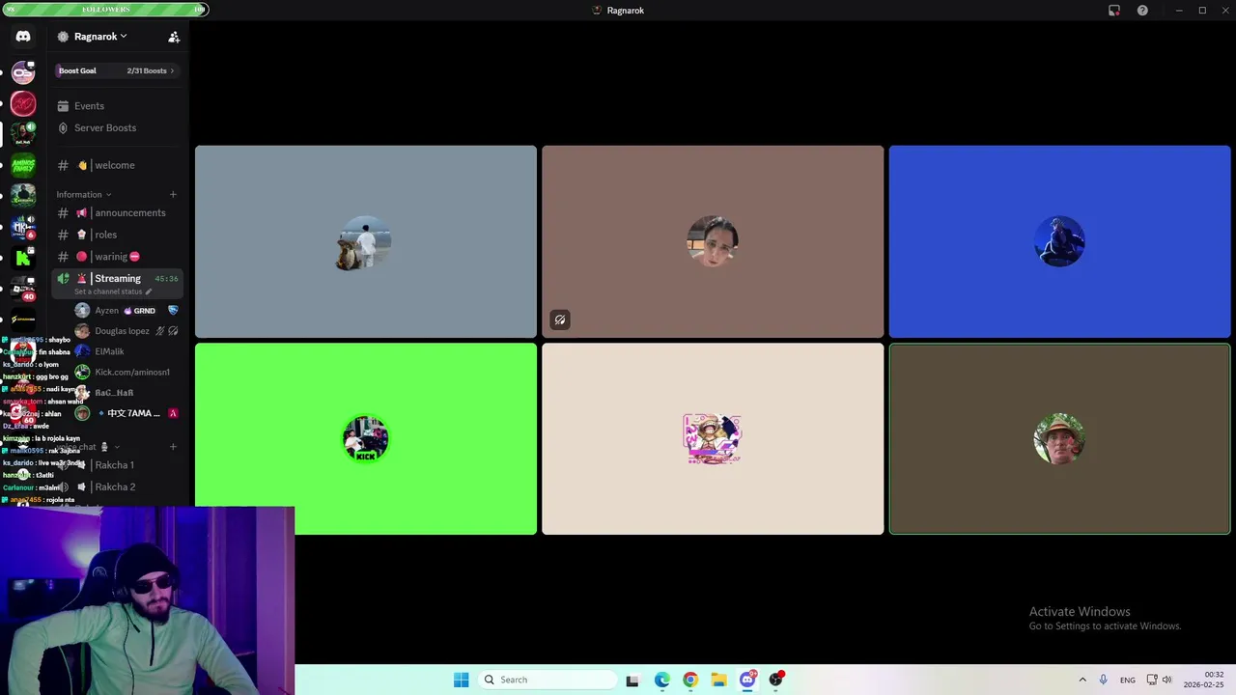The image size is (1236, 695).
Task: Launch Microsoft Edge from taskbar
Action: 662,680
